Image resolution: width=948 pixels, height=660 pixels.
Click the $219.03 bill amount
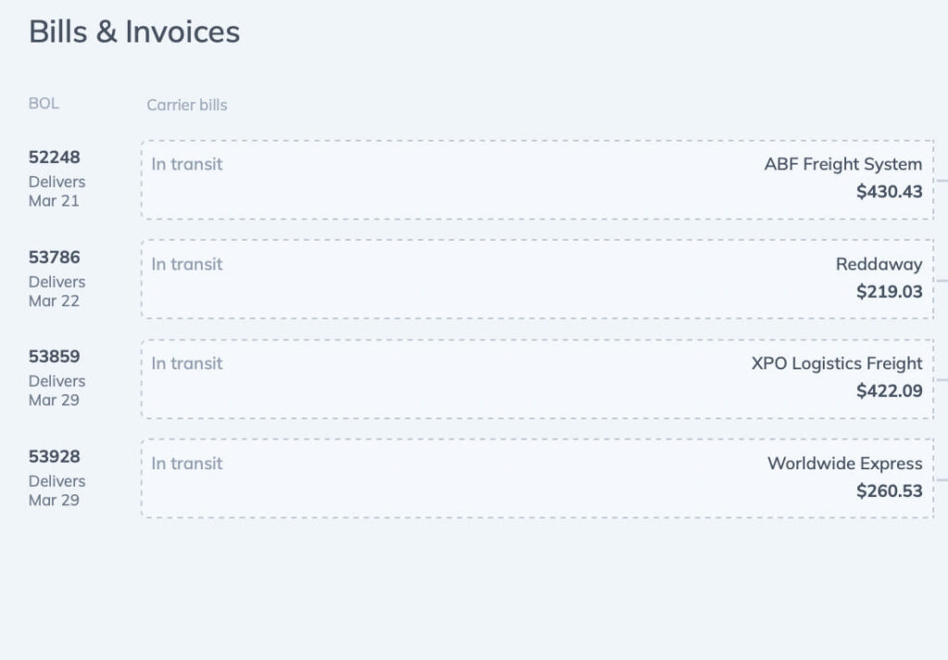(x=889, y=292)
